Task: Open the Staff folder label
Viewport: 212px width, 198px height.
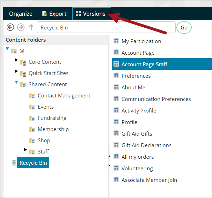Action: 43,152
